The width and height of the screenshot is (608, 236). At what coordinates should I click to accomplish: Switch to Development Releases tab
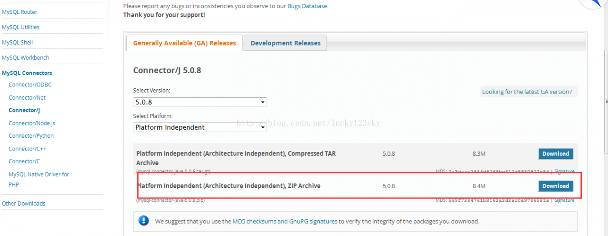point(285,43)
